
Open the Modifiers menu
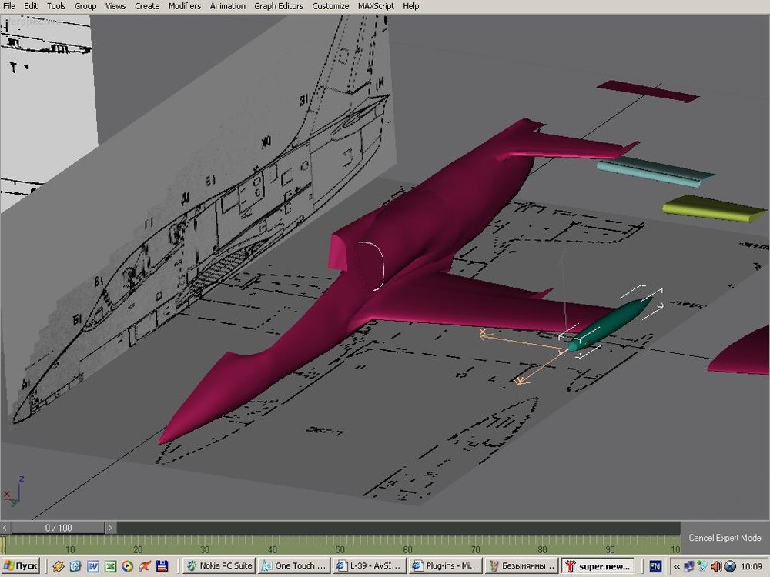click(185, 6)
